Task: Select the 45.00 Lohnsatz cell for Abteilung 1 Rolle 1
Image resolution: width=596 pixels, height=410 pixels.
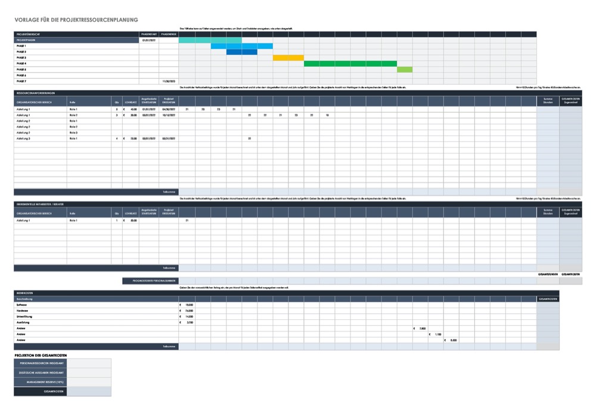Action: click(x=131, y=109)
